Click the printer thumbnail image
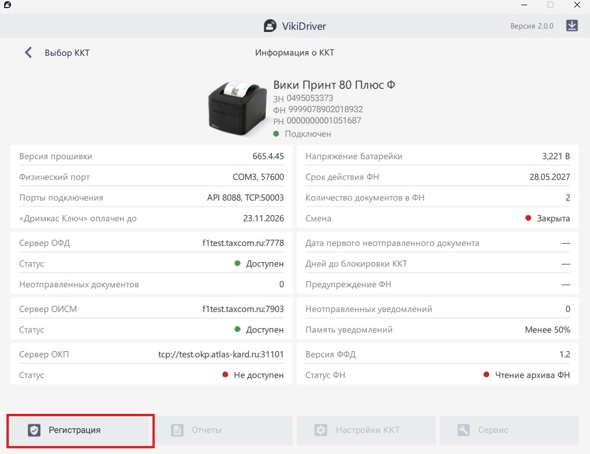 (238, 109)
